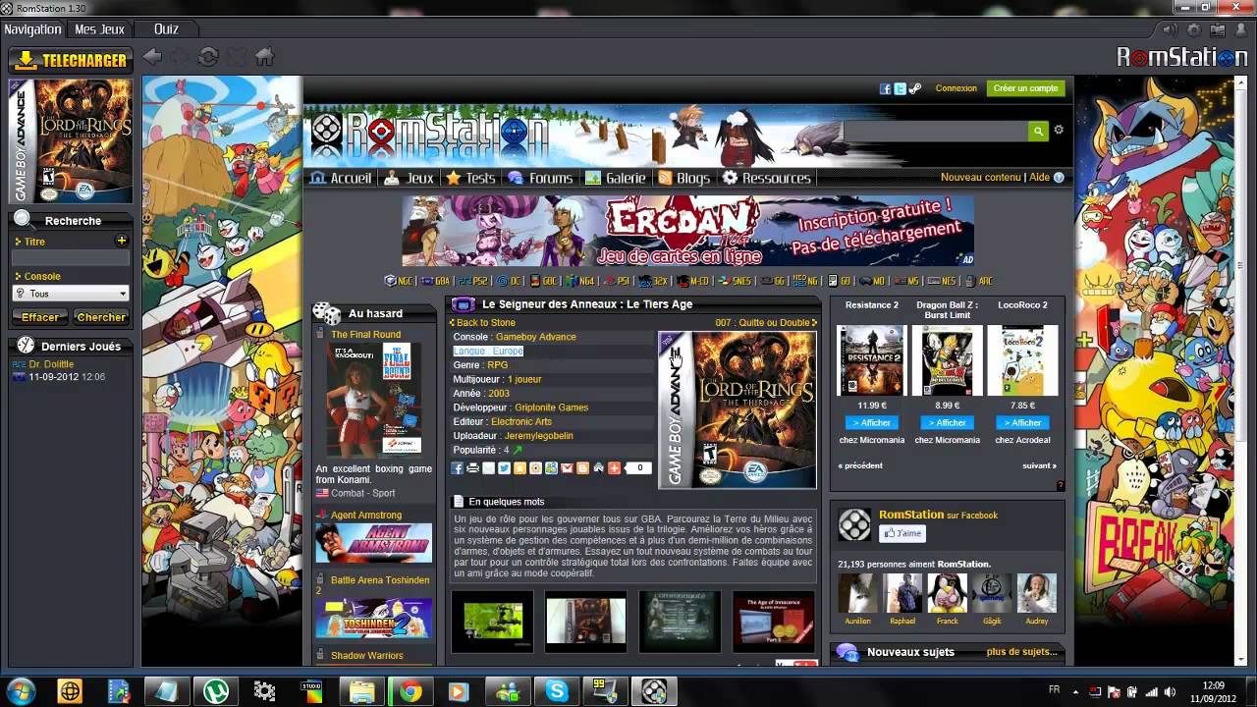Click the refresh page icon
The height and width of the screenshot is (707, 1257).
tap(208, 57)
